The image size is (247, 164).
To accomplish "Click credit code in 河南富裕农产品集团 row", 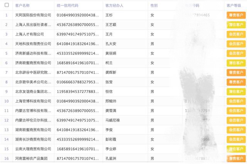I will click(x=78, y=159).
